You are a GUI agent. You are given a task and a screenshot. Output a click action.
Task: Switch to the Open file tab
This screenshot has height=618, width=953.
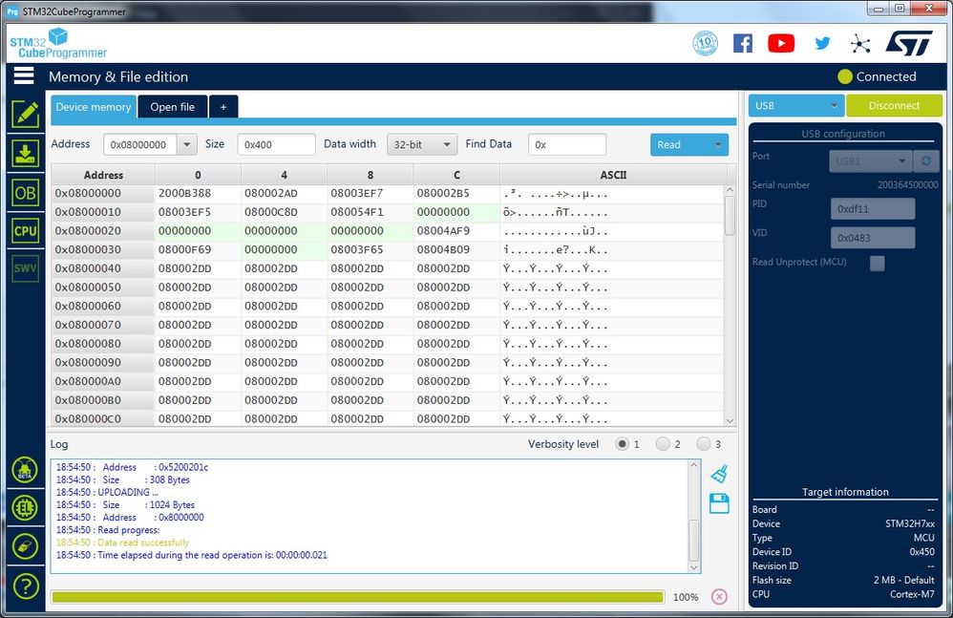173,107
